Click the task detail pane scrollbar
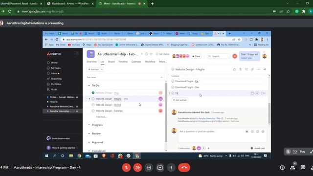313x176 pixels. (269, 113)
